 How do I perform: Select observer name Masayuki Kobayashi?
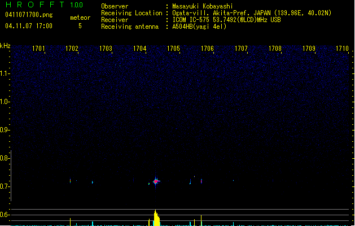[x=203, y=6]
